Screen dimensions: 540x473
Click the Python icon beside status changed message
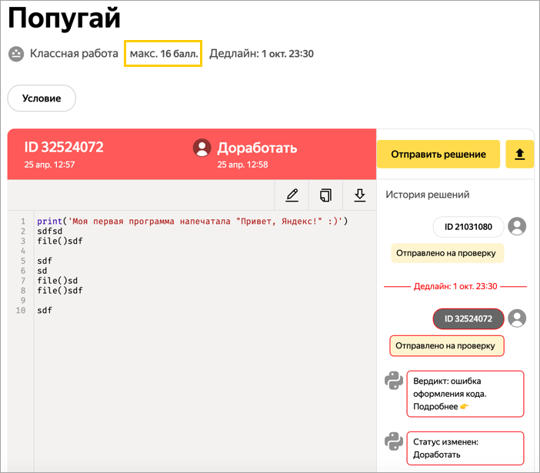[394, 441]
